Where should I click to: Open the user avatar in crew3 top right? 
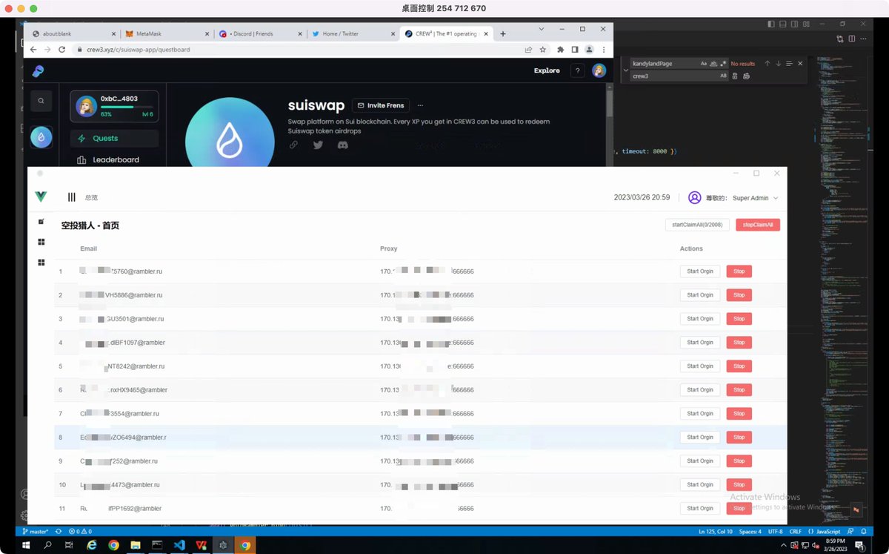(599, 70)
